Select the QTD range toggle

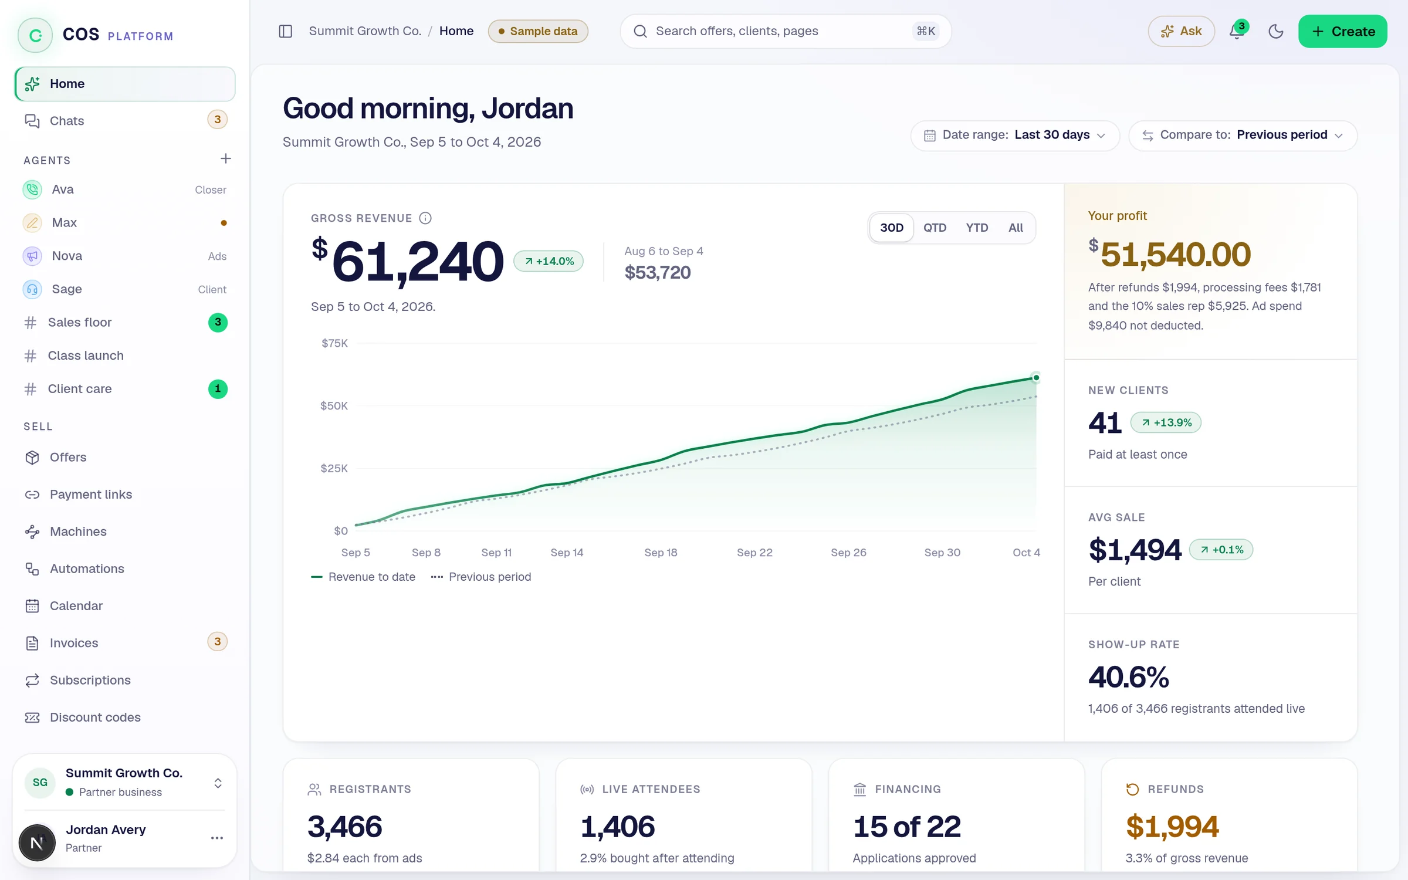pos(935,228)
